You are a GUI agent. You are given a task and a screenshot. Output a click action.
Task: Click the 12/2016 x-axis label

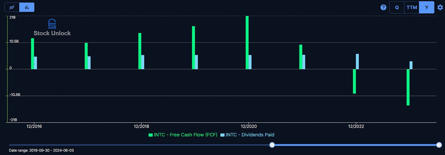34,126
